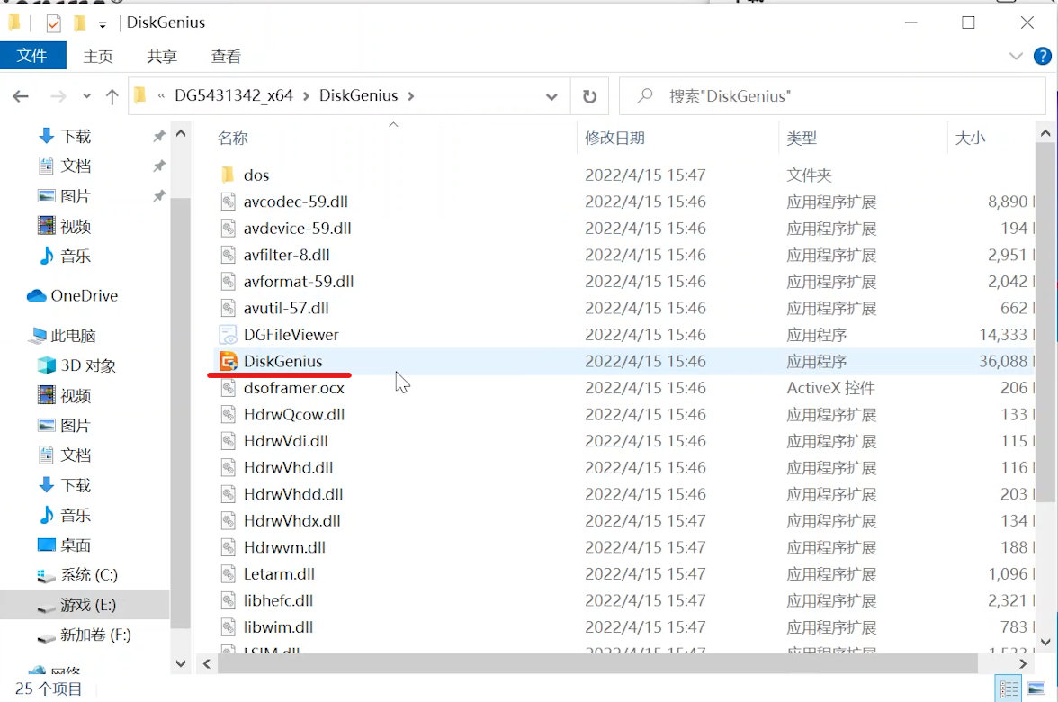Sort by the 修改日期 column header
The height and width of the screenshot is (702, 1058).
(x=614, y=138)
